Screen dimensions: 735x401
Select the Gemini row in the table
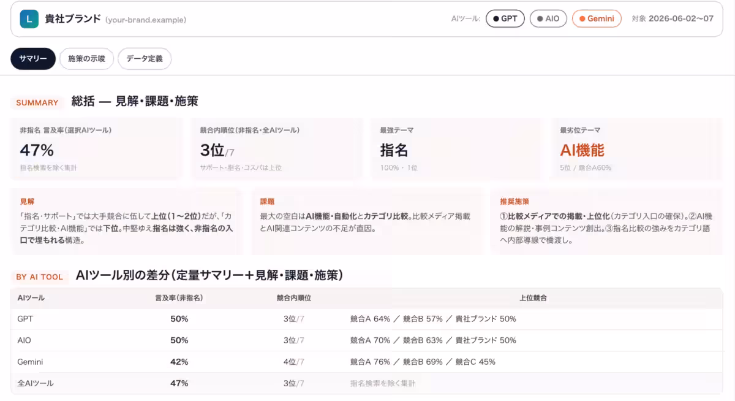click(366, 362)
